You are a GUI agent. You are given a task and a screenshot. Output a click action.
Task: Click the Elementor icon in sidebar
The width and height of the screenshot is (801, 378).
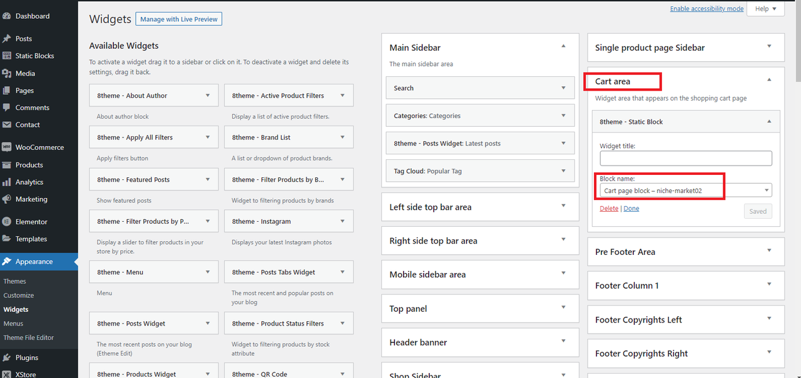click(x=6, y=222)
